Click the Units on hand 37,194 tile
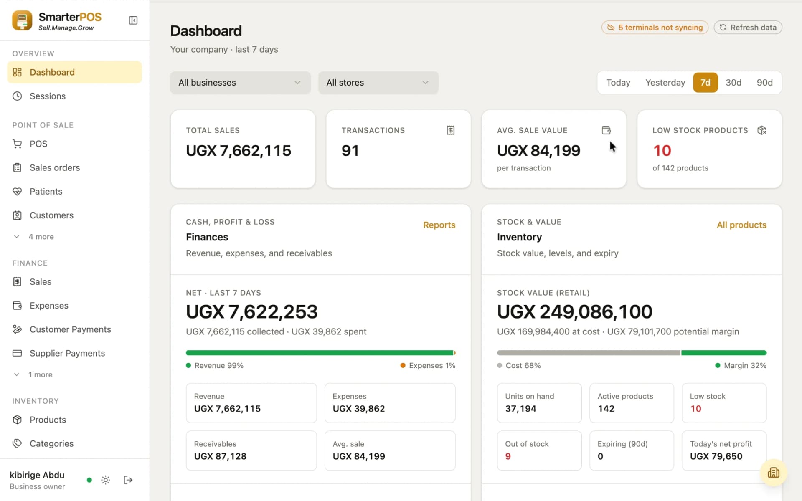 539,403
